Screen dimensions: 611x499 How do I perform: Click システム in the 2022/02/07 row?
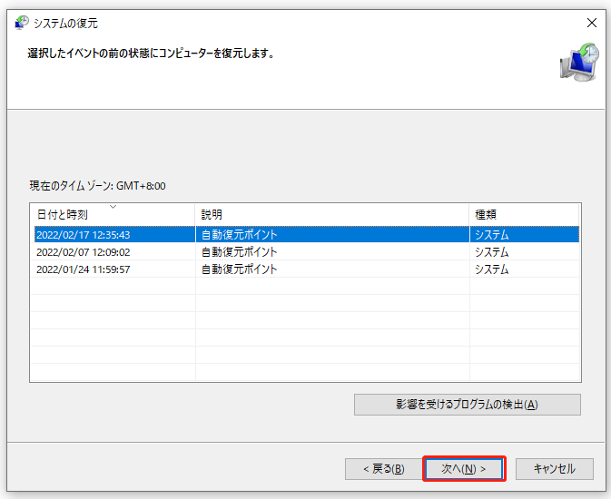[x=492, y=252]
